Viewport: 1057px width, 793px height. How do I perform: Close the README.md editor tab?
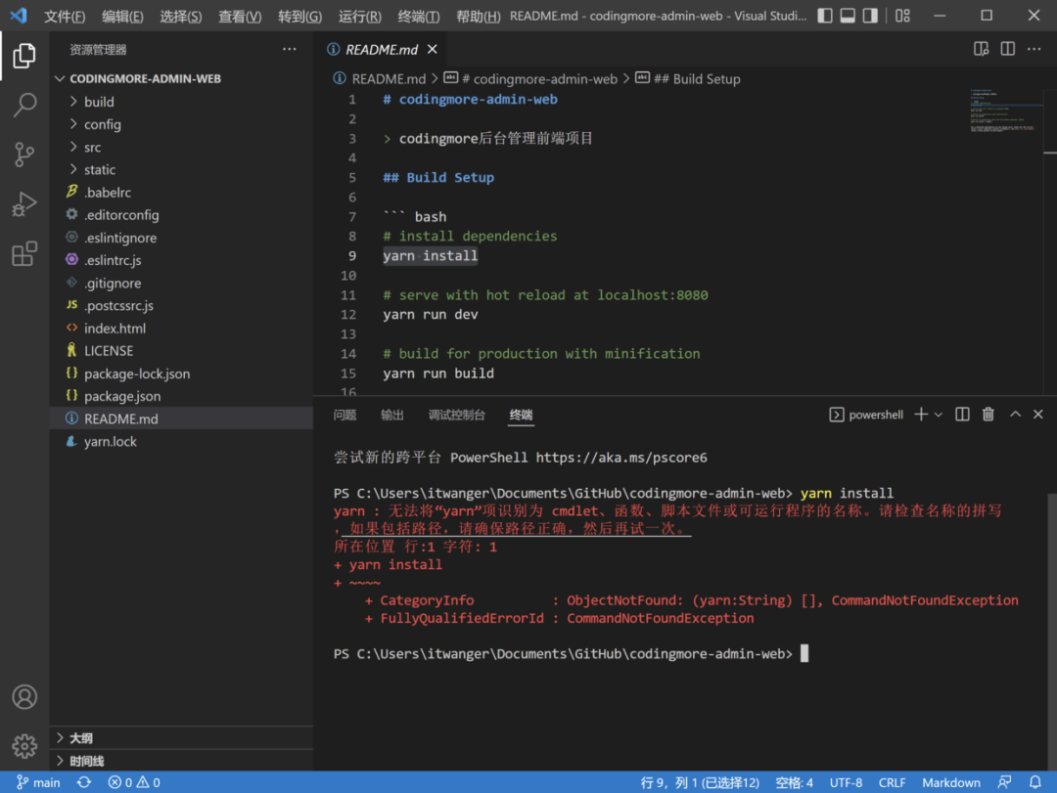coord(433,49)
